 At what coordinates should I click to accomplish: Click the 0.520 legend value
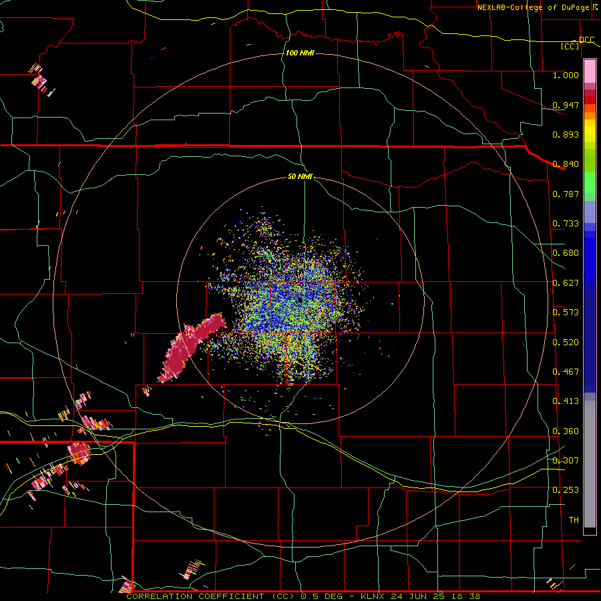[x=566, y=343]
